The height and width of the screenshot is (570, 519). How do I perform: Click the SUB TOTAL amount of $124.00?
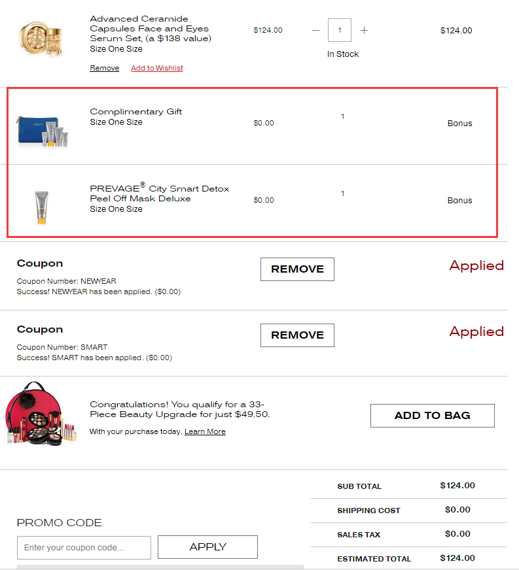pos(456,485)
